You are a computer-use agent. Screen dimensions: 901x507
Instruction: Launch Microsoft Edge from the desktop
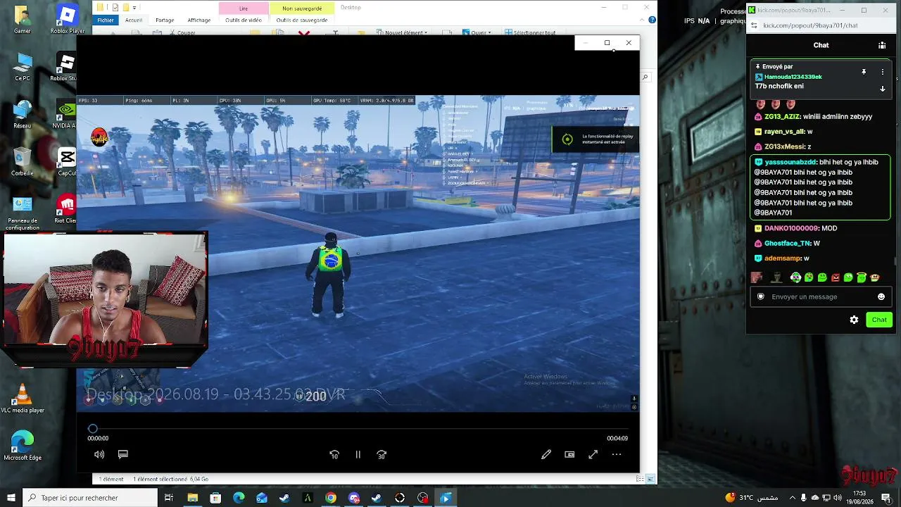click(x=23, y=446)
